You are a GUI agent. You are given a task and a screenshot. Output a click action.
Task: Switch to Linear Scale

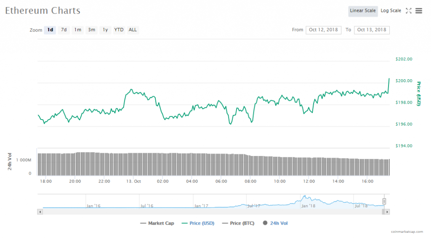pos(362,11)
